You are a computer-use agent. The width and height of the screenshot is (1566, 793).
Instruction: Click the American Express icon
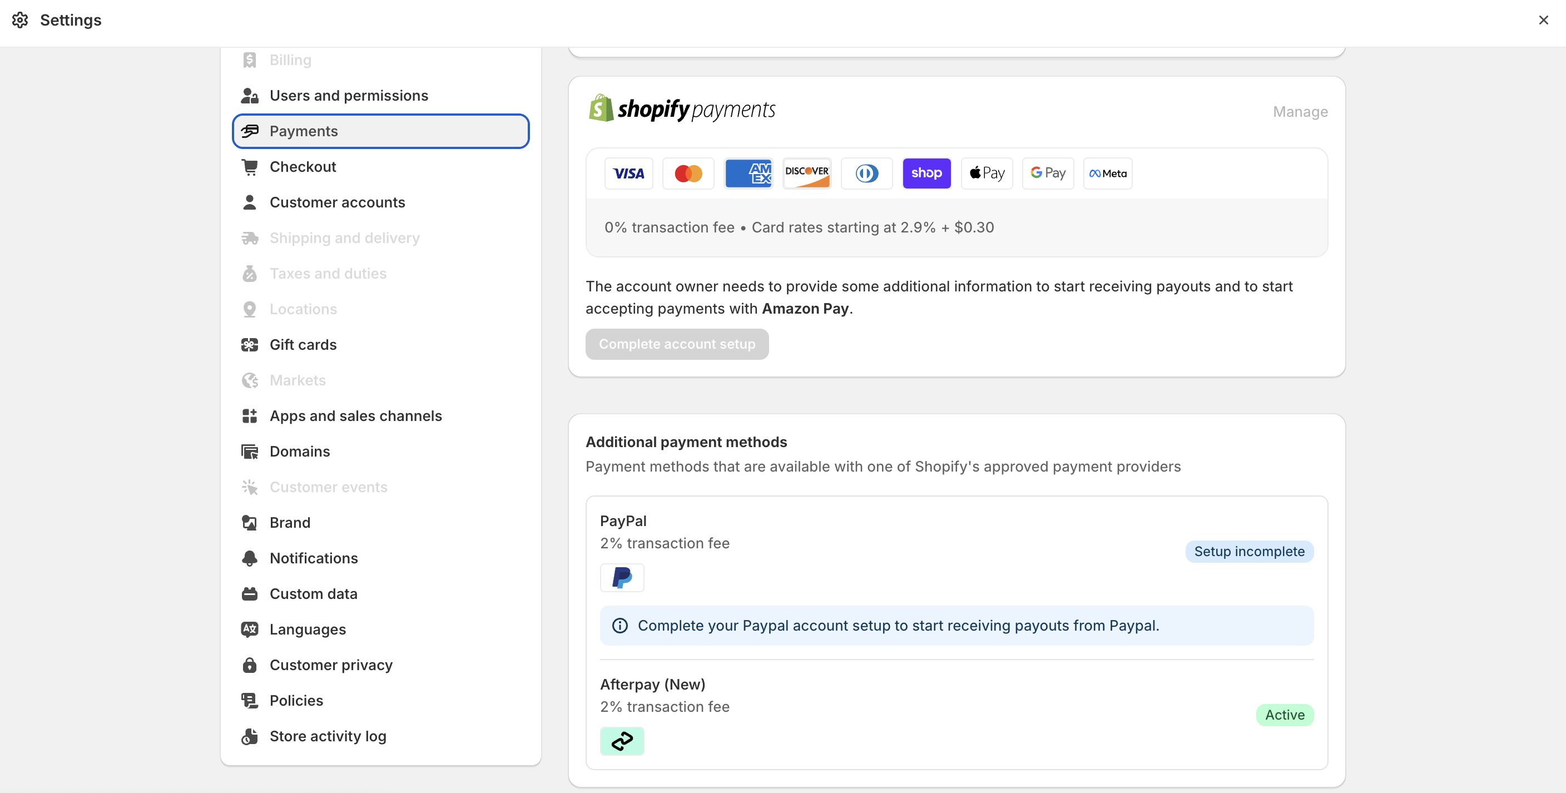748,174
